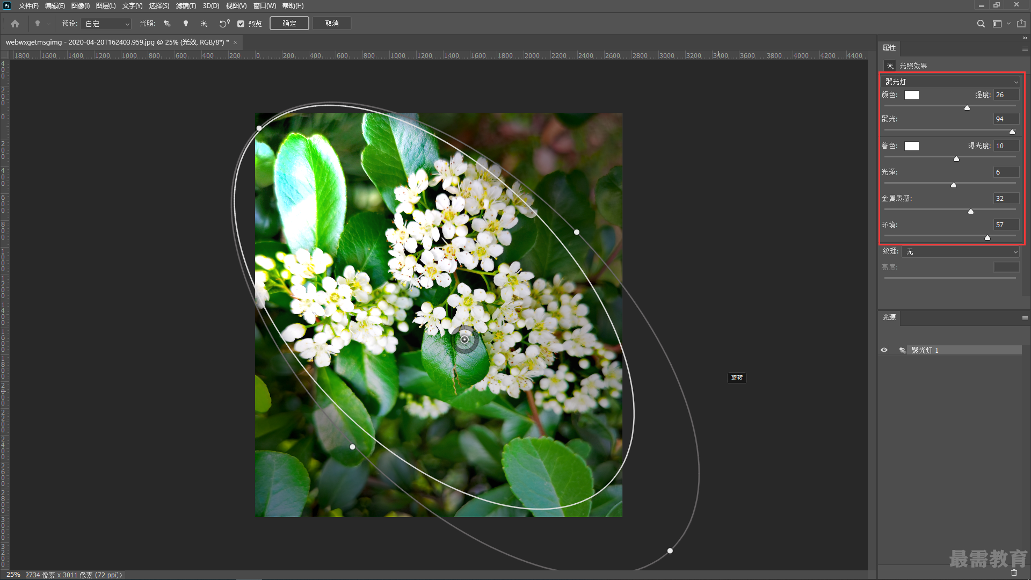Expand the workspace dropdown arrow

pyautogui.click(x=1008, y=24)
